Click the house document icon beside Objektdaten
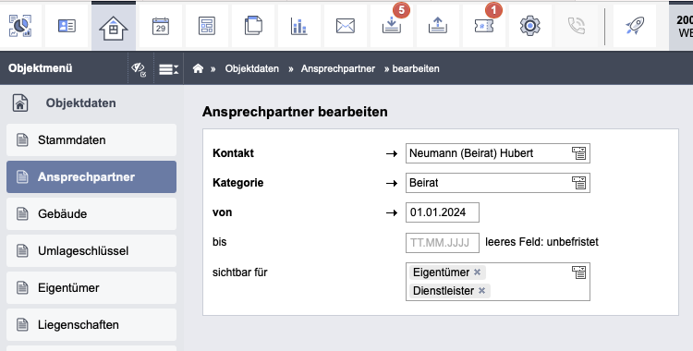The width and height of the screenshot is (693, 351). [20, 103]
